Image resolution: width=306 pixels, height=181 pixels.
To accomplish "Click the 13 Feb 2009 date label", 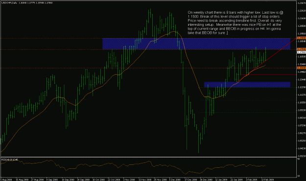I will click(267, 180).
